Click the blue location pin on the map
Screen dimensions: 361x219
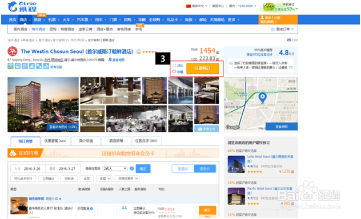(262, 98)
